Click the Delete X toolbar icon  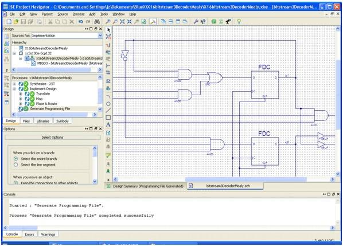(x=72, y=21)
